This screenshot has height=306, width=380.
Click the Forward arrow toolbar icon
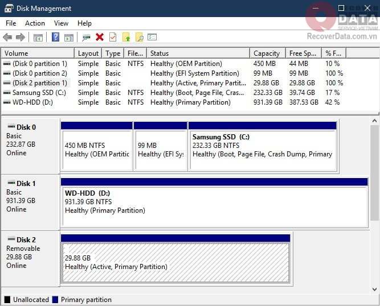[21, 37]
